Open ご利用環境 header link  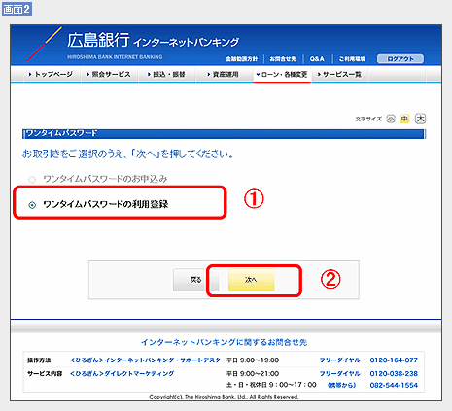pos(352,59)
